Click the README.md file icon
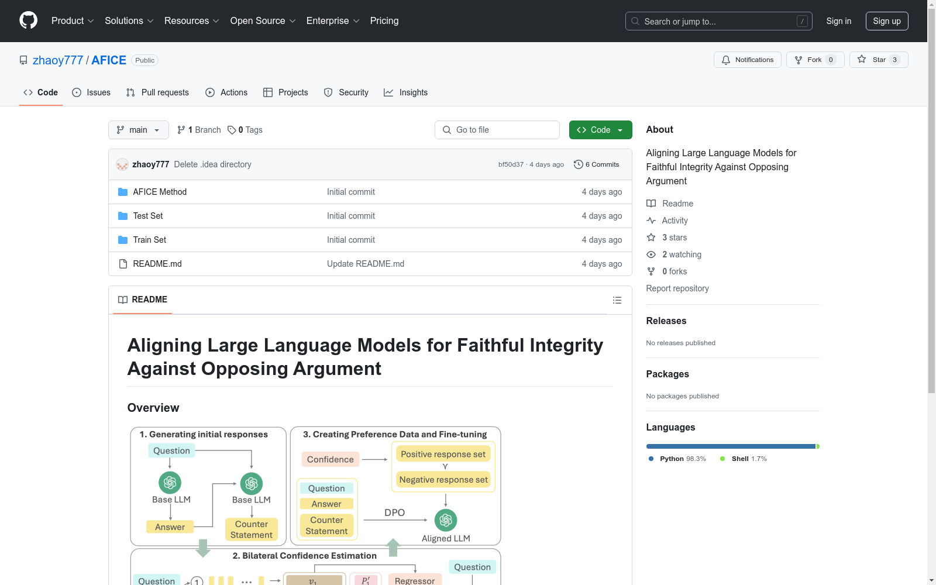936x585 pixels. click(123, 264)
